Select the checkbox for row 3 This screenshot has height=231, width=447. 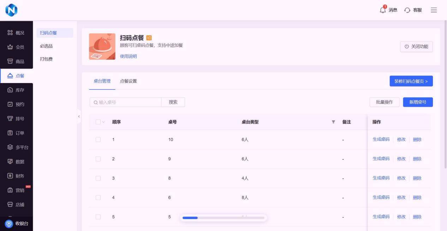tap(98, 178)
